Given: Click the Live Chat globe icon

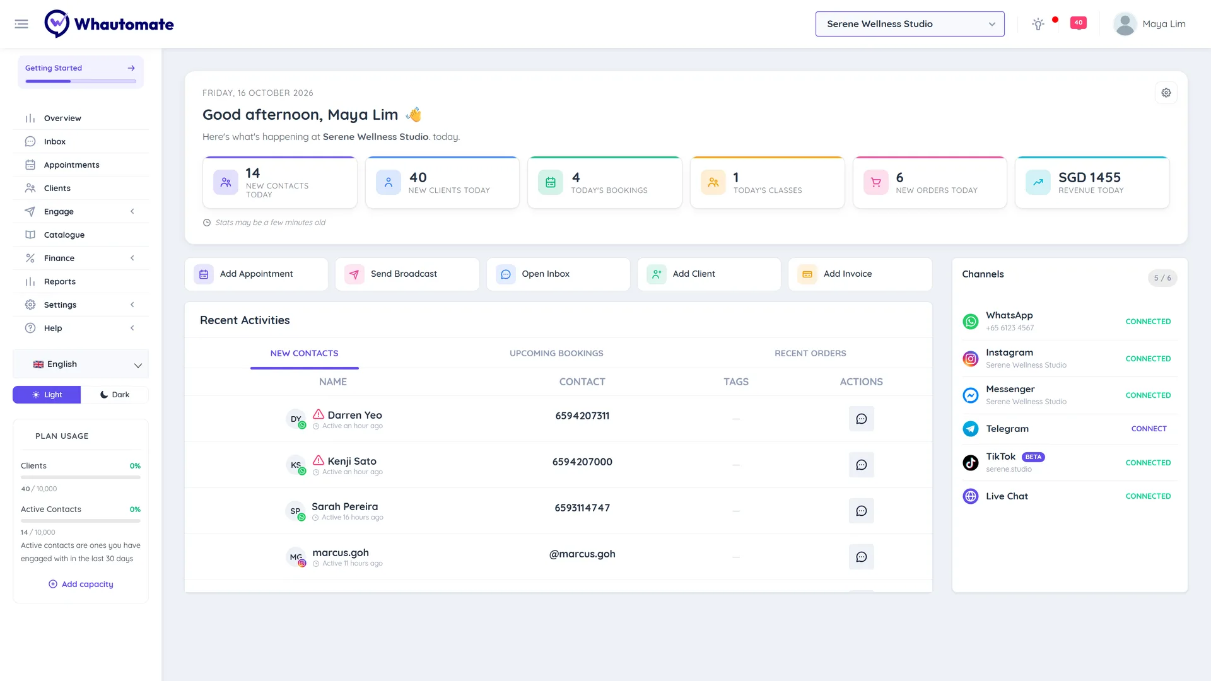Looking at the screenshot, I should point(971,496).
